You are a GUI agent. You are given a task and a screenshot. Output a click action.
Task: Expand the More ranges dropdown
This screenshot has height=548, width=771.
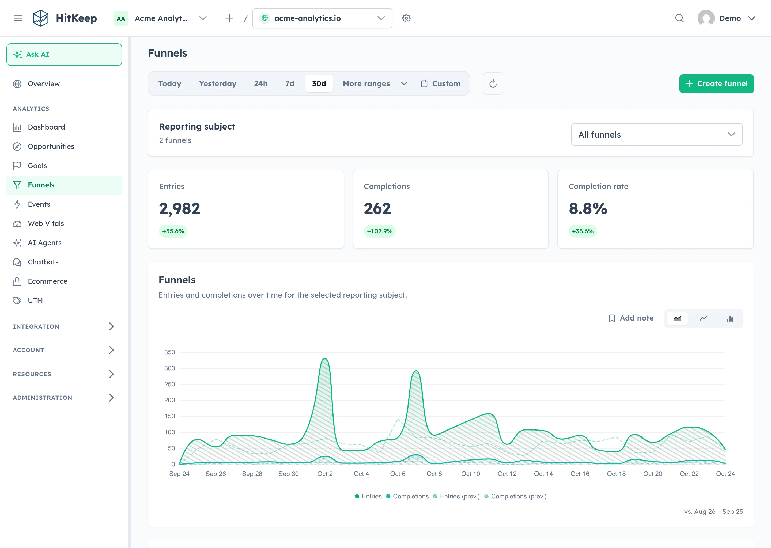(x=375, y=83)
